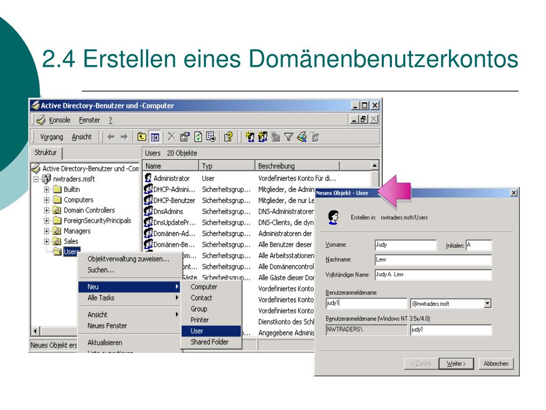546x410 pixels.
Task: Click the Abbrechen button
Action: click(x=496, y=364)
